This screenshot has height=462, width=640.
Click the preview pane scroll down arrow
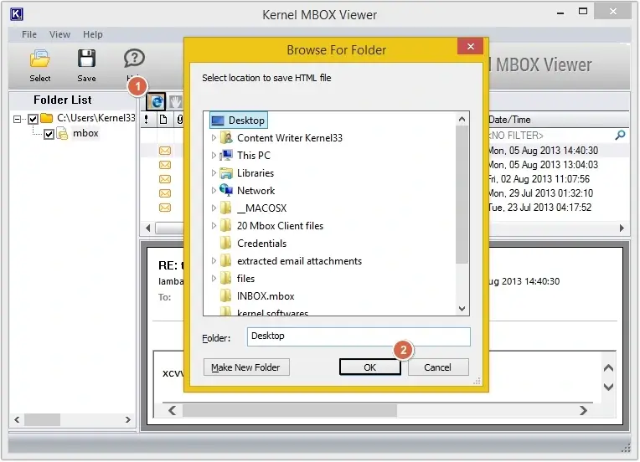click(608, 387)
